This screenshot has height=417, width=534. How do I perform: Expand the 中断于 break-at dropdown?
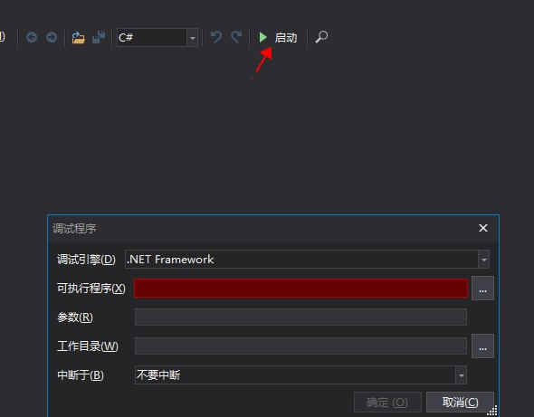[461, 375]
